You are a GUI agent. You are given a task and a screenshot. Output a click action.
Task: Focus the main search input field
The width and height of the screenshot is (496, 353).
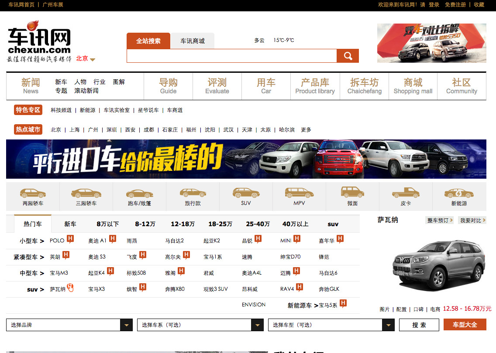click(232, 56)
